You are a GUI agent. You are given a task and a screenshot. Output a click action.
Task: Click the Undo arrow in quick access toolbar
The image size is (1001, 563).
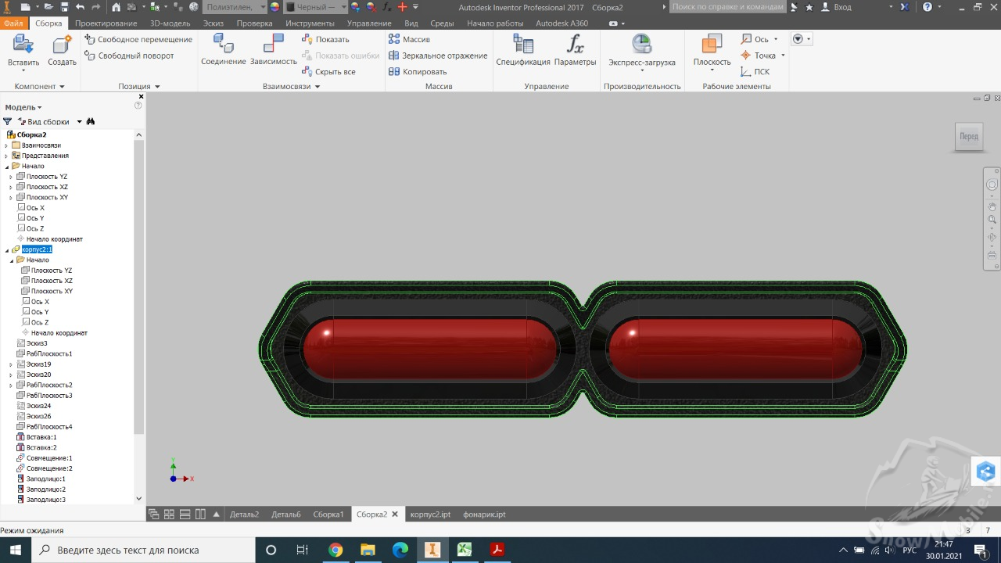[80, 6]
